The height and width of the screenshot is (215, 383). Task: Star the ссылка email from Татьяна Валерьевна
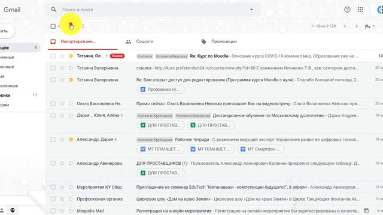(62, 68)
